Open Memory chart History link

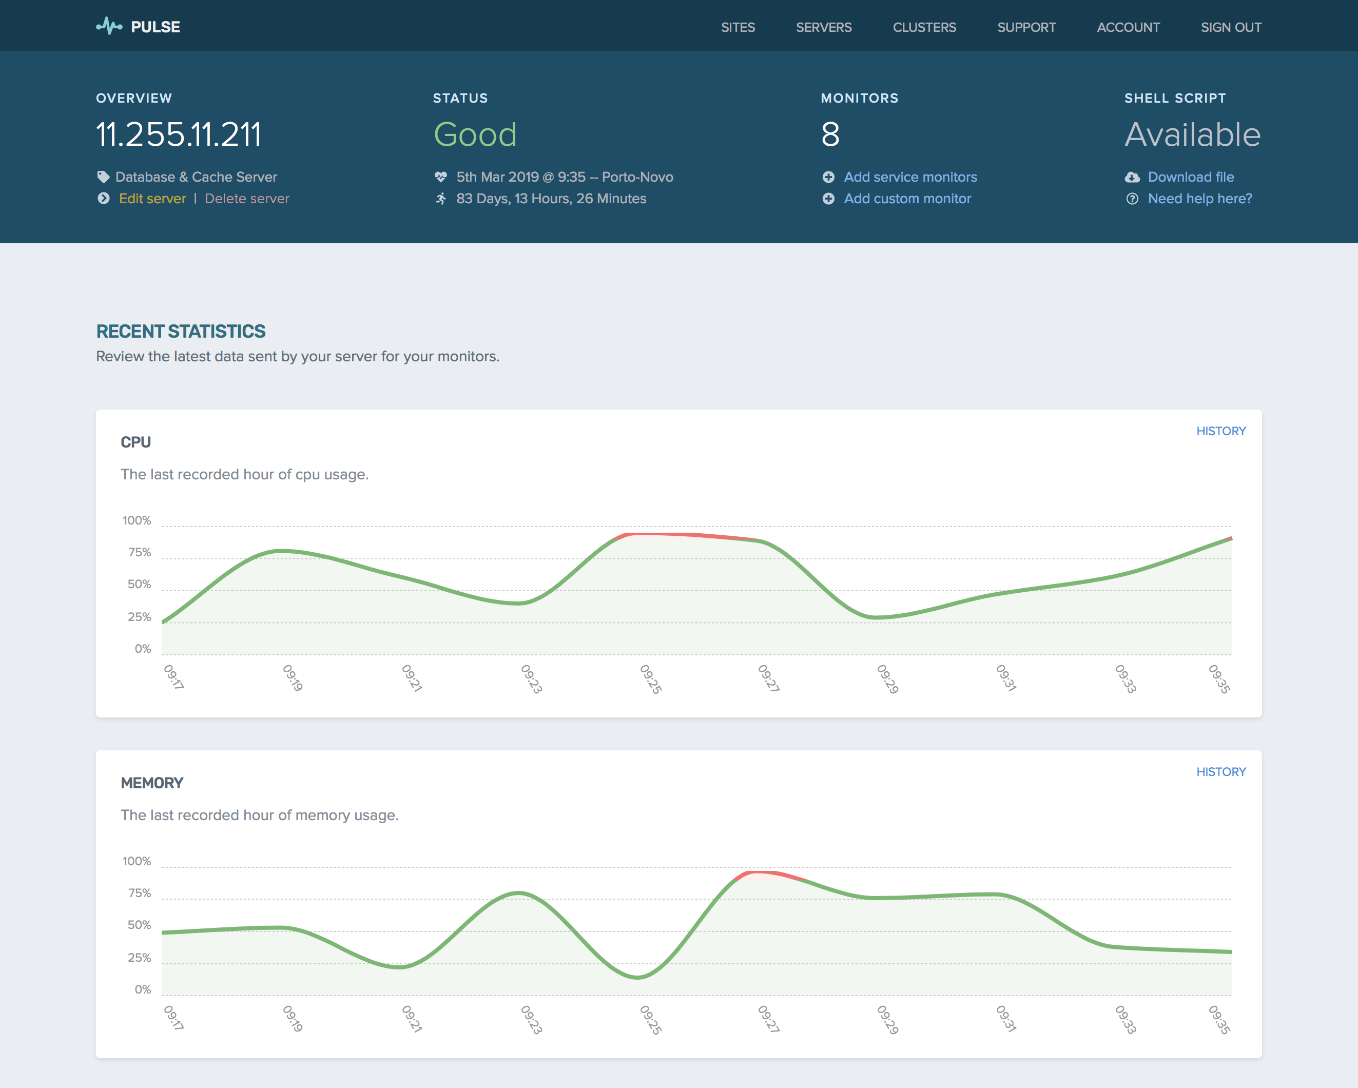(x=1220, y=772)
